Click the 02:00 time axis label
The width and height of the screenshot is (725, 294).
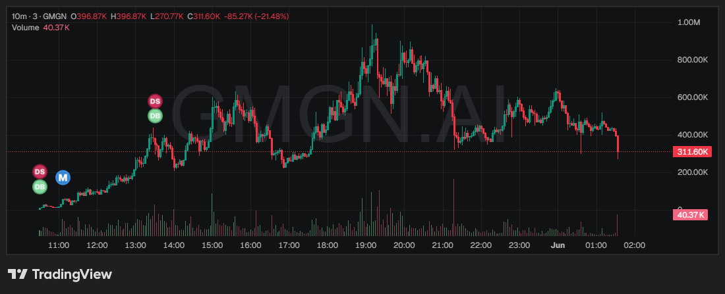point(634,245)
